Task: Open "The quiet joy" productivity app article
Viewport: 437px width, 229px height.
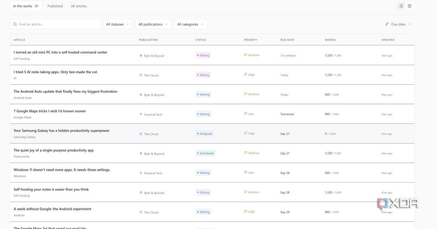Action: (x=54, y=150)
